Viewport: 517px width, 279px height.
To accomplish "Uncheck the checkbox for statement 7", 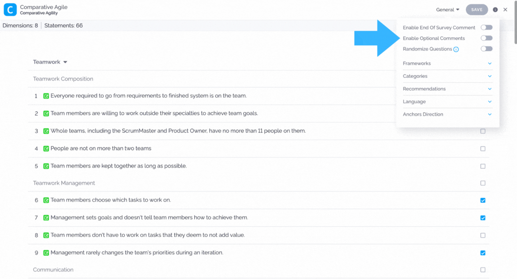I will (483, 218).
